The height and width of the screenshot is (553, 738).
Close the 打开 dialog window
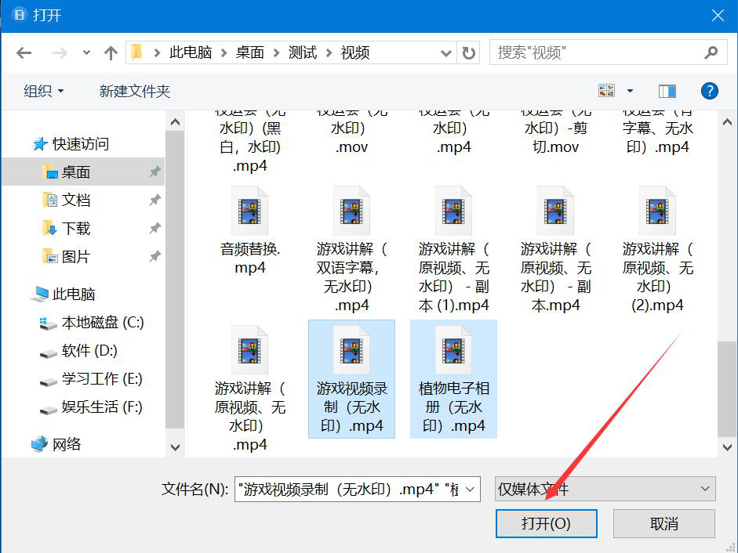(x=718, y=15)
